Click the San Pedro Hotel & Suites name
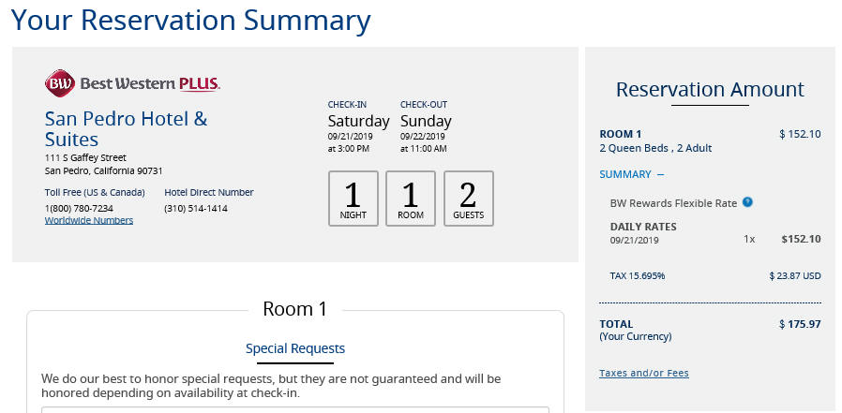The image size is (842, 413). pos(127,128)
